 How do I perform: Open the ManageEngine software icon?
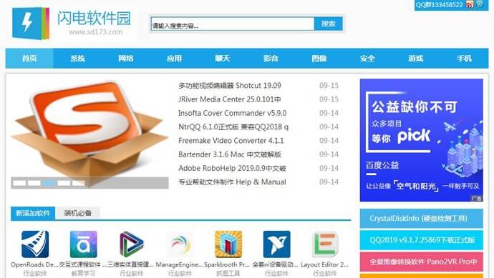[180, 244]
